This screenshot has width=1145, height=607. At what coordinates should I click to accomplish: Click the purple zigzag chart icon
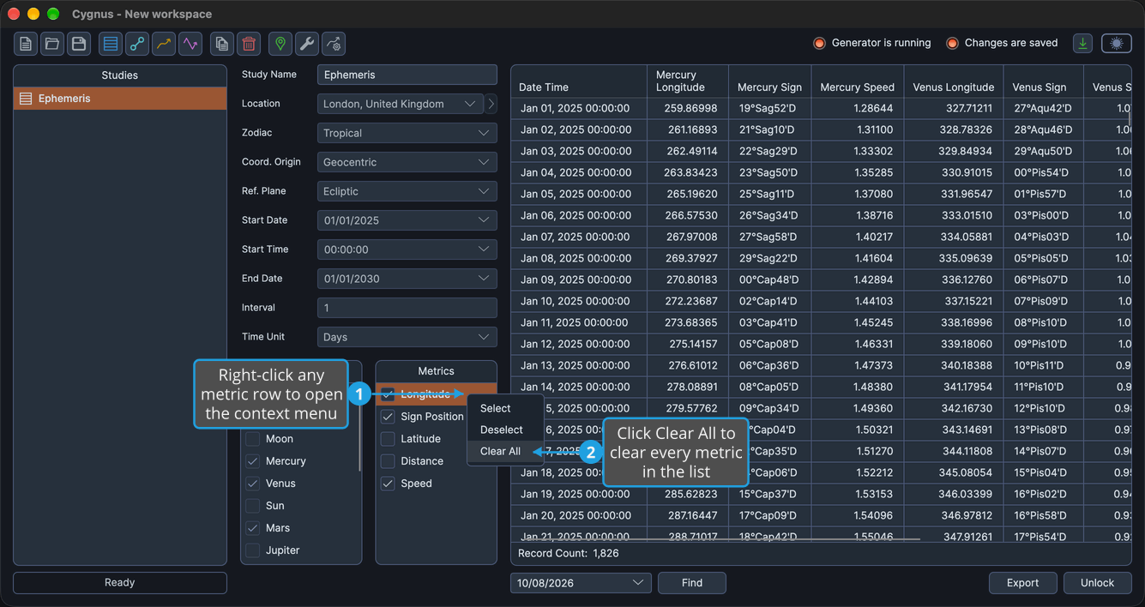point(190,44)
